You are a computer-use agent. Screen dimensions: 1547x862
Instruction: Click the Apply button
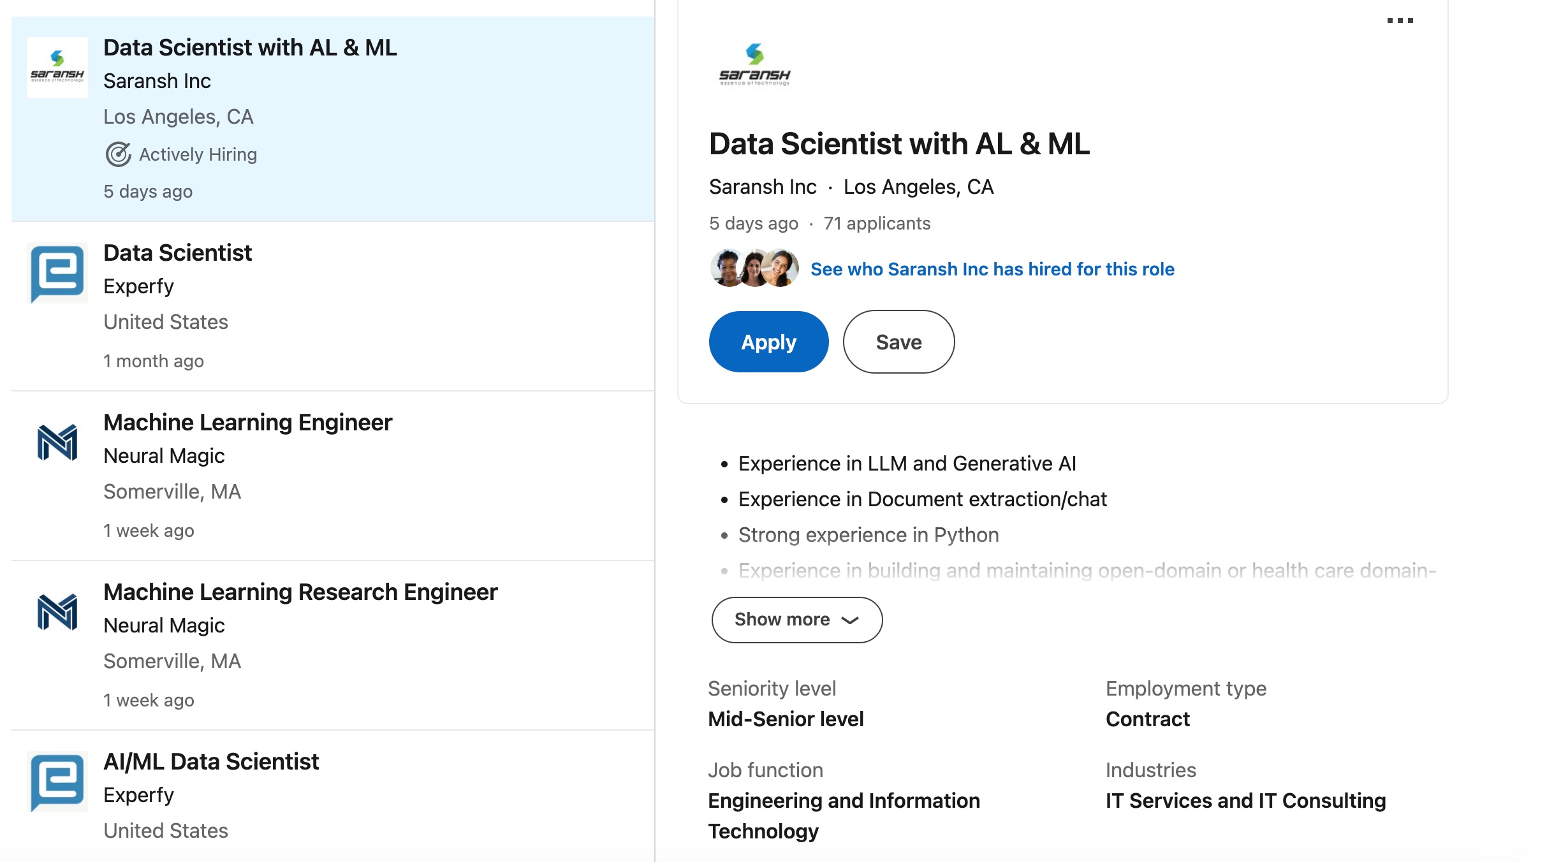[768, 342]
